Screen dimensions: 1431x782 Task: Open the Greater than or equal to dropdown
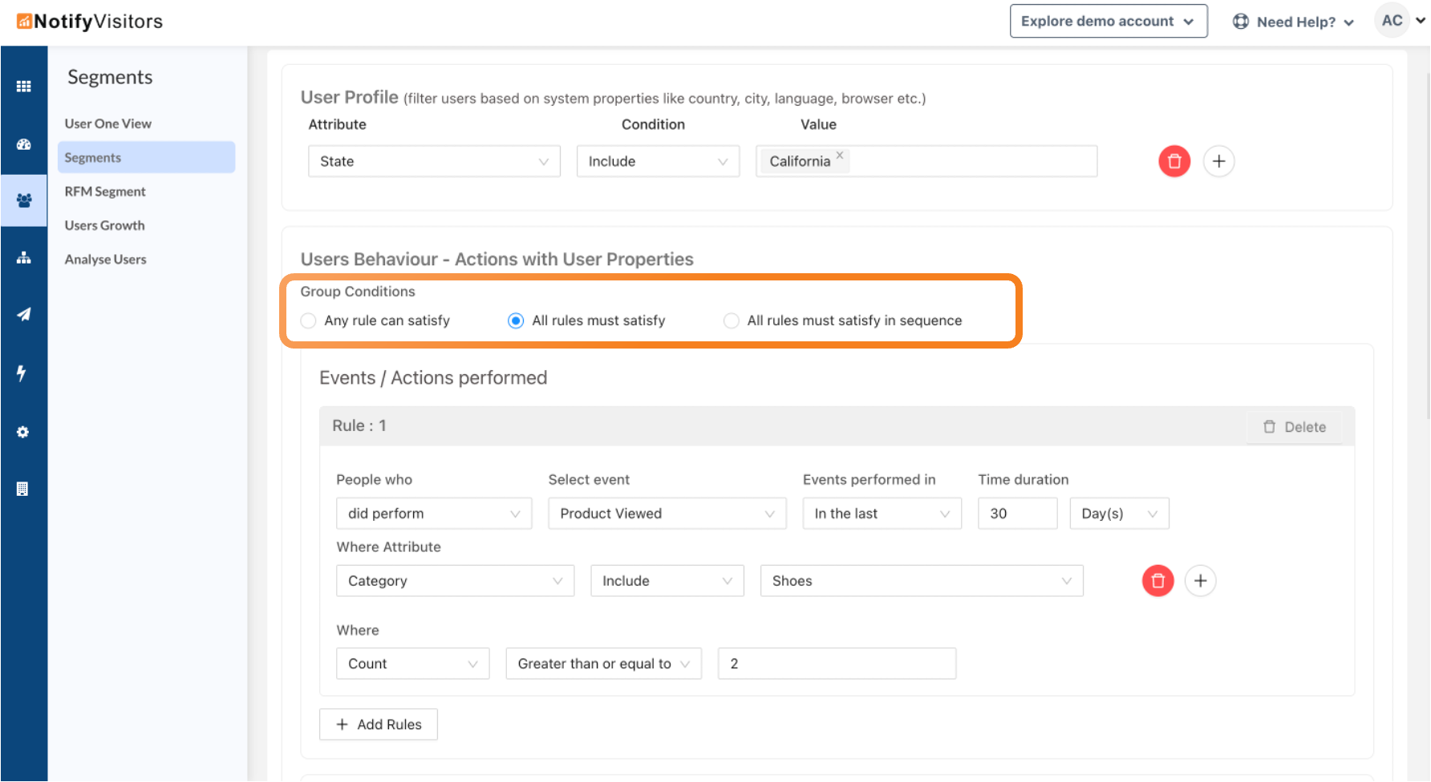603,663
